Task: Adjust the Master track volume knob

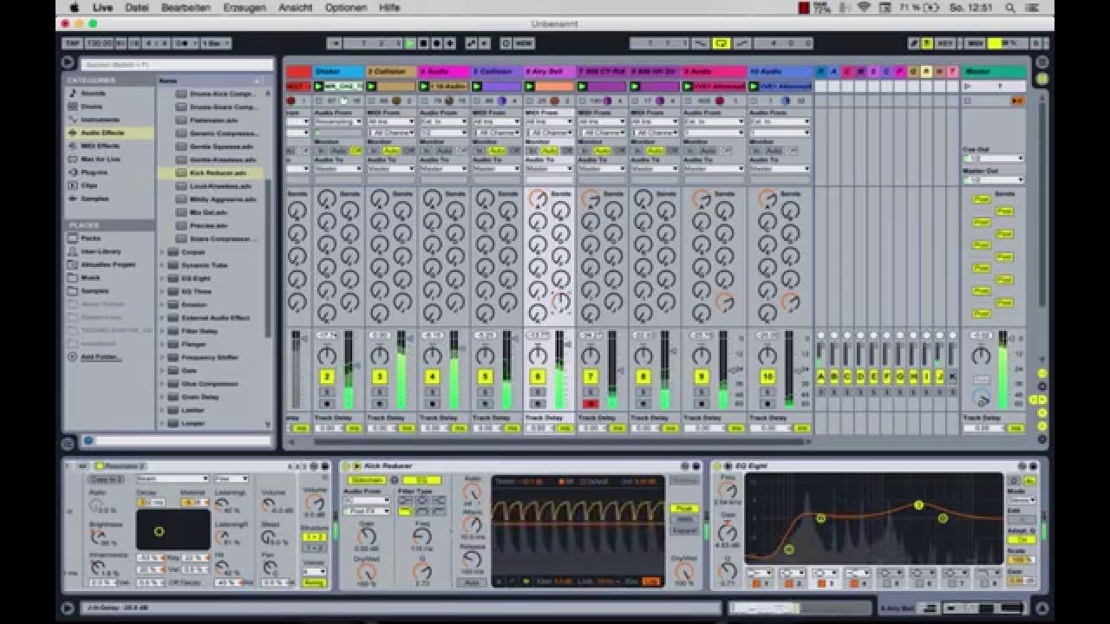Action: (981, 355)
